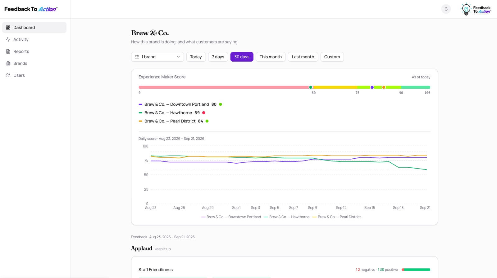Click the Experience Maker Score heading
This screenshot has width=497, height=278.
coord(162,77)
